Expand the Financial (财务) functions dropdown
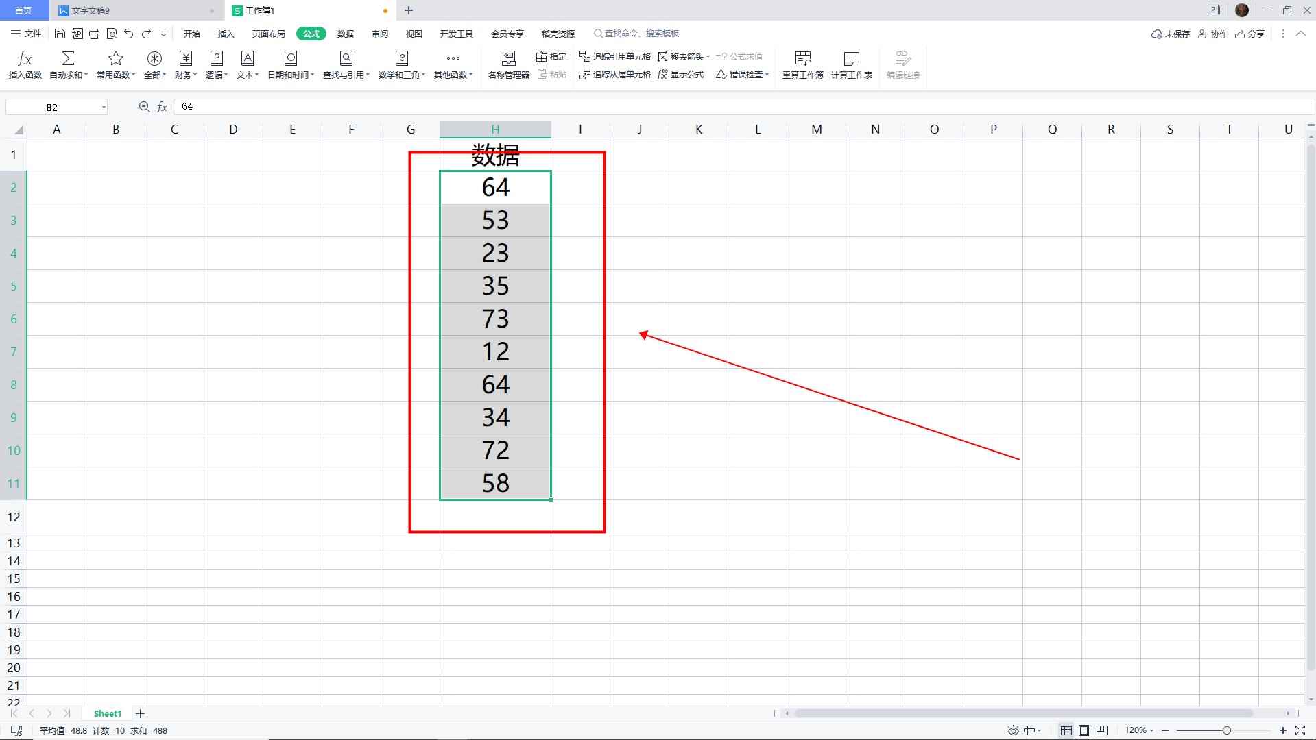The width and height of the screenshot is (1316, 740). pos(186,65)
